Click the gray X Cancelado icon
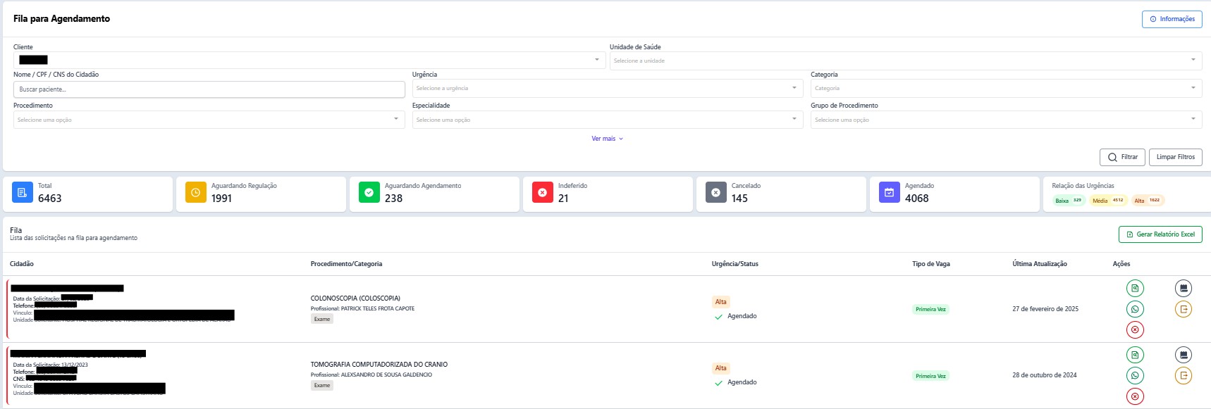 [715, 192]
